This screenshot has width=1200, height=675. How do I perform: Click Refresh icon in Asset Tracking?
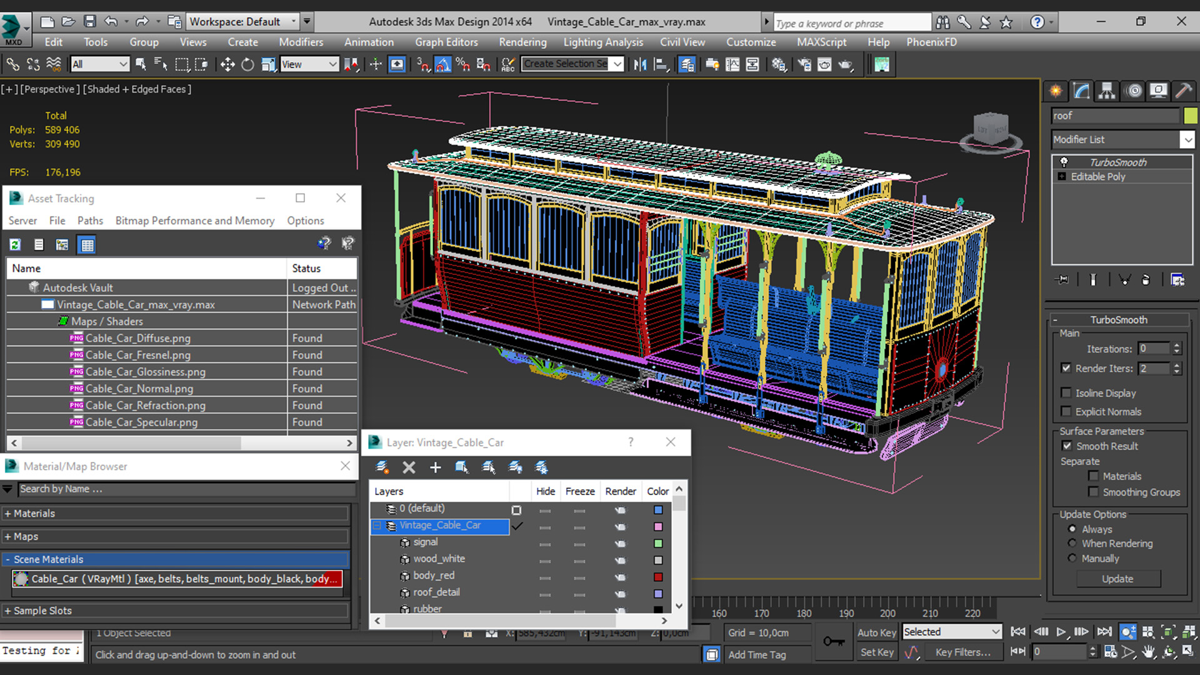tap(16, 245)
